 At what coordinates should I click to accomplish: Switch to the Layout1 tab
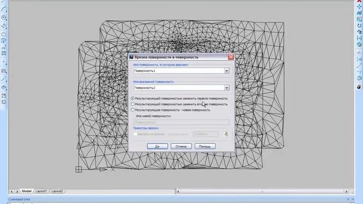coord(41,192)
